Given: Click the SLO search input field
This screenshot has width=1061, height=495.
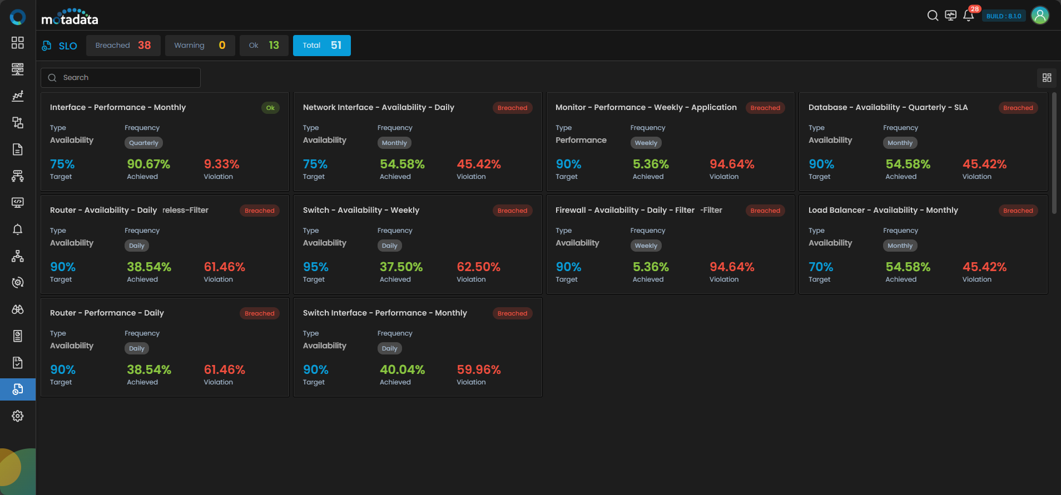Looking at the screenshot, I should (x=128, y=78).
